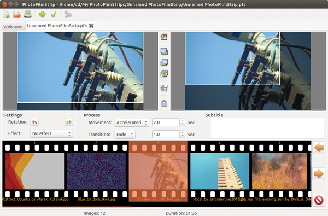The height and width of the screenshot is (216, 328).
Task: Click the Rotation label in Settings
Action: [18, 122]
